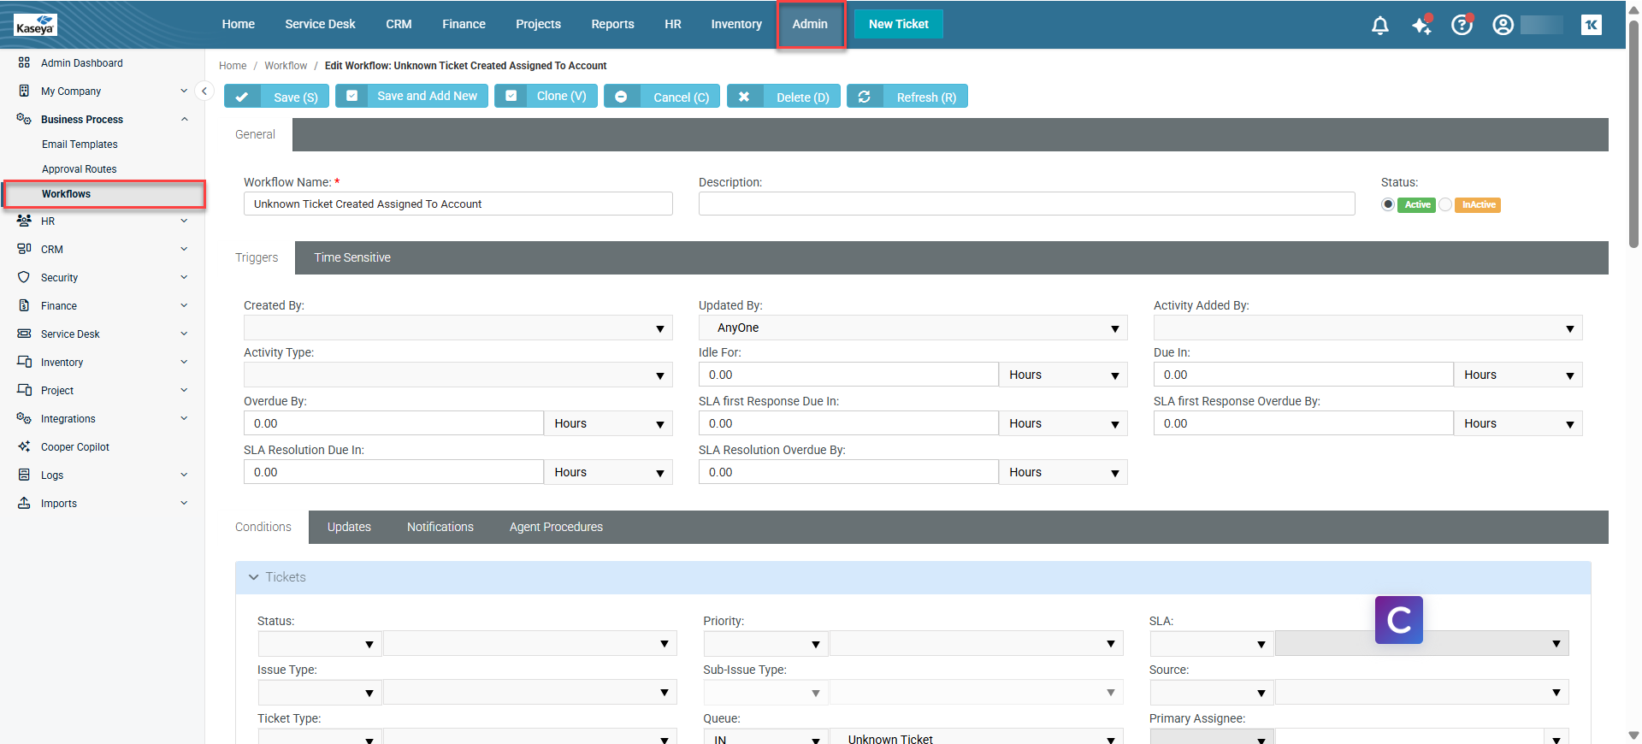Open the notifications bell icon
This screenshot has height=744, width=1642.
tap(1379, 26)
